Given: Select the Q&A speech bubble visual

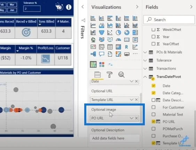Looking at the screenshot, I should tap(102, 54).
